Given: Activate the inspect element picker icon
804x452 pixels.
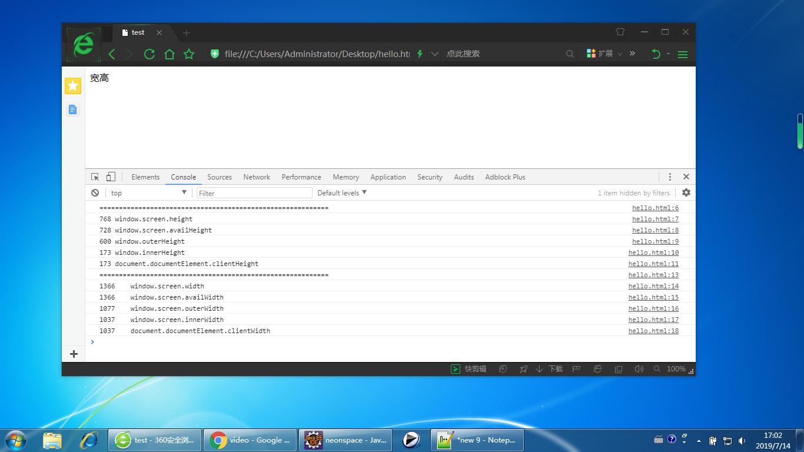Looking at the screenshot, I should pos(95,177).
